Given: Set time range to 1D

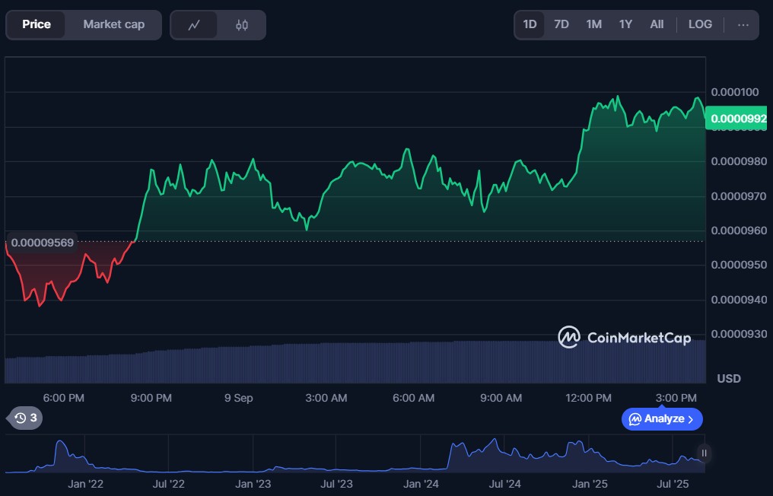Looking at the screenshot, I should click(530, 24).
